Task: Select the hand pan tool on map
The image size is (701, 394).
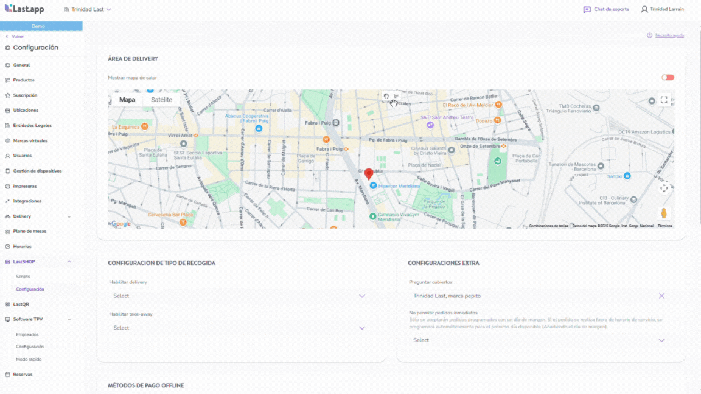Action: click(x=386, y=96)
